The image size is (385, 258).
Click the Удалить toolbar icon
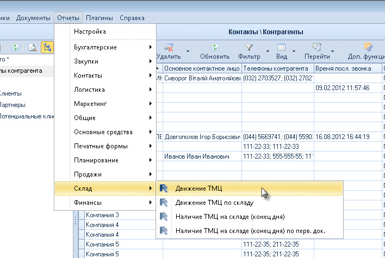[x=169, y=47]
